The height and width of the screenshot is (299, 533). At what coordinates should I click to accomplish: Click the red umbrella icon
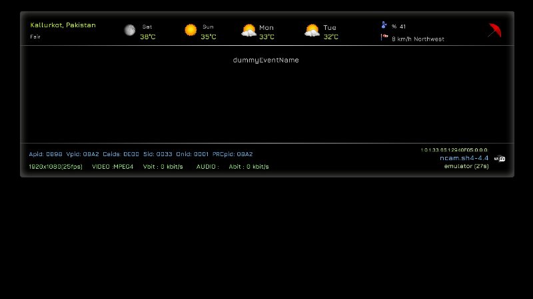click(494, 30)
